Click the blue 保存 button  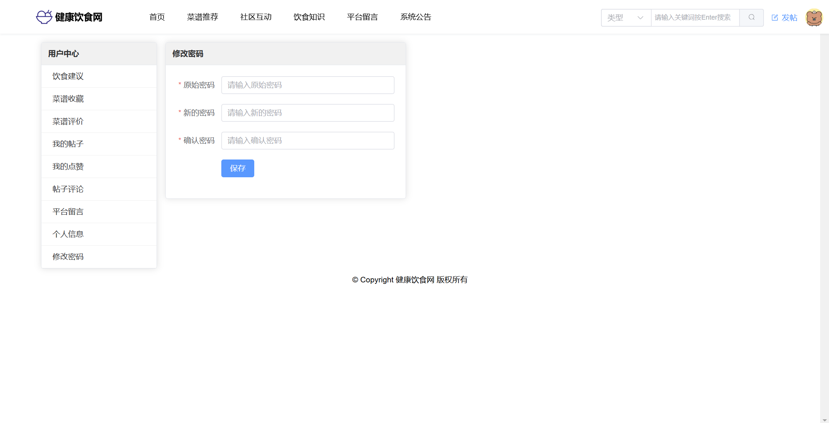tap(238, 168)
